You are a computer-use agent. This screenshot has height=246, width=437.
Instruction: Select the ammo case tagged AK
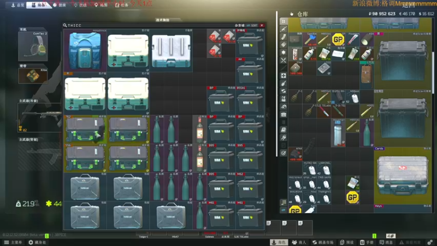[250, 72]
